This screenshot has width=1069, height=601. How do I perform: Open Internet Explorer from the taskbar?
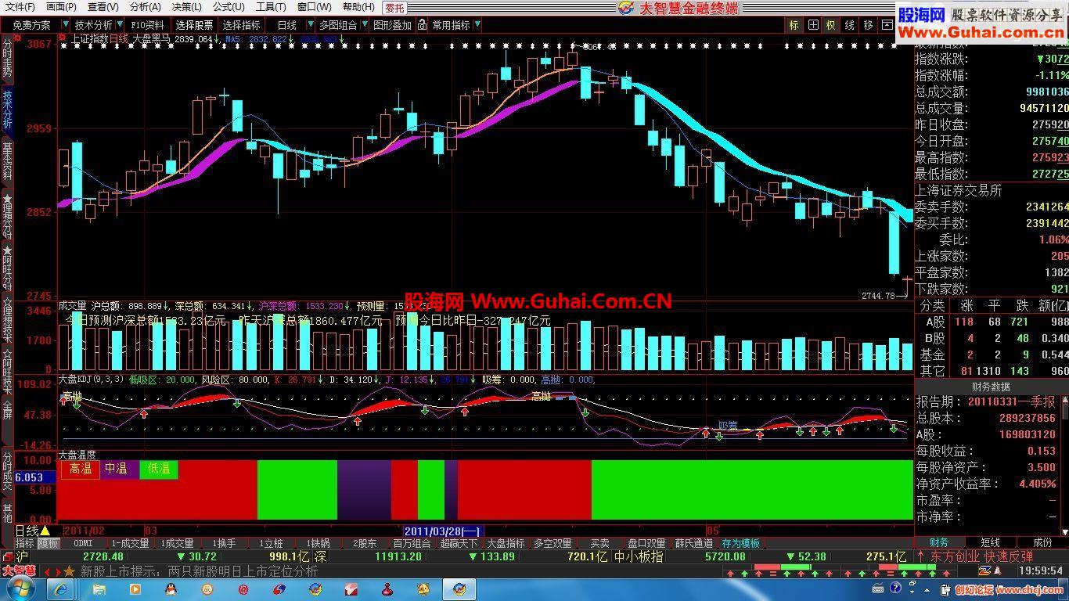[62, 588]
